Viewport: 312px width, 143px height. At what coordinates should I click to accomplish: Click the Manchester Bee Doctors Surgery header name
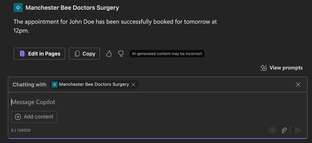tap(72, 7)
